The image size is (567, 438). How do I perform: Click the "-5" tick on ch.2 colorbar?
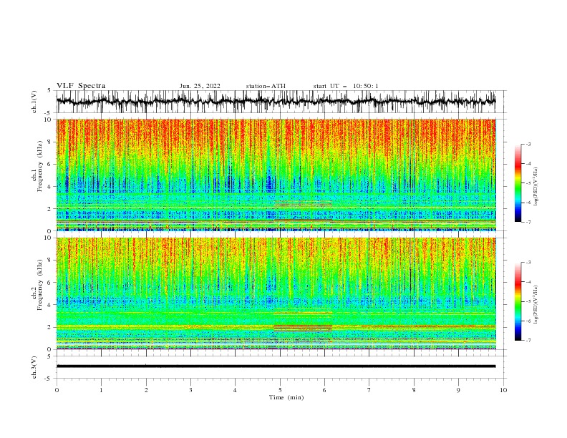pos(528,301)
